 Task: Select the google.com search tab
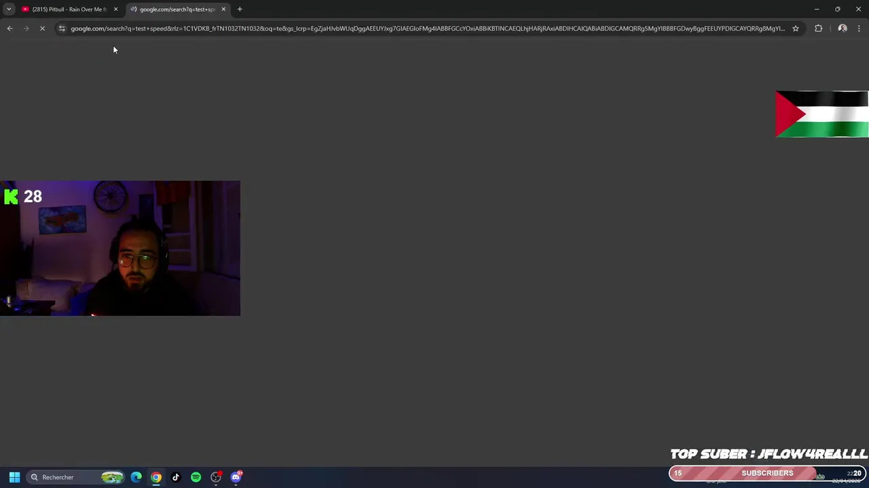tap(177, 9)
